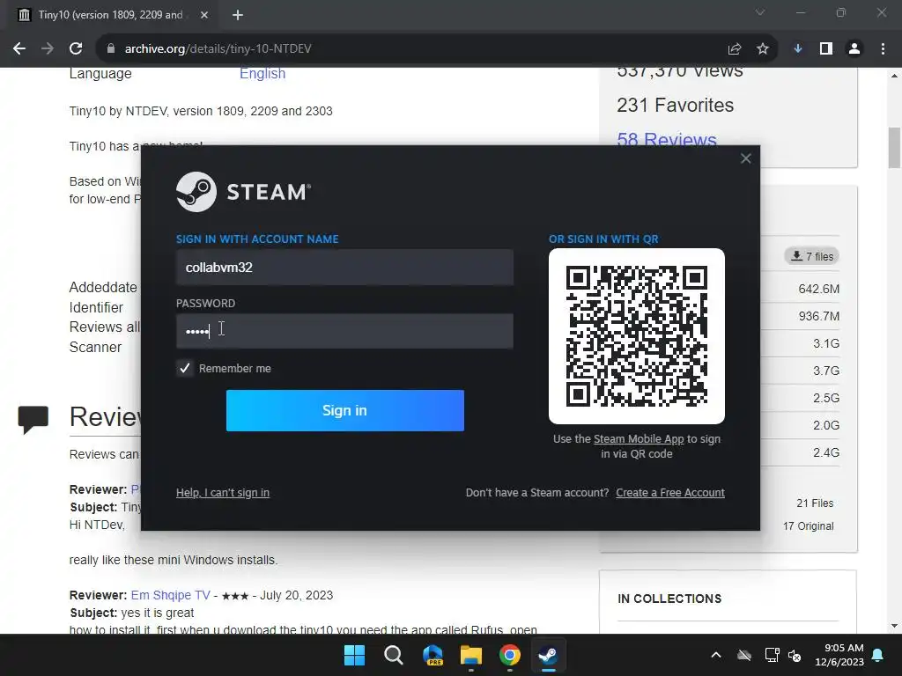The height and width of the screenshot is (676, 902).
Task: Launch Edge Preview from the taskbar
Action: tap(432, 655)
